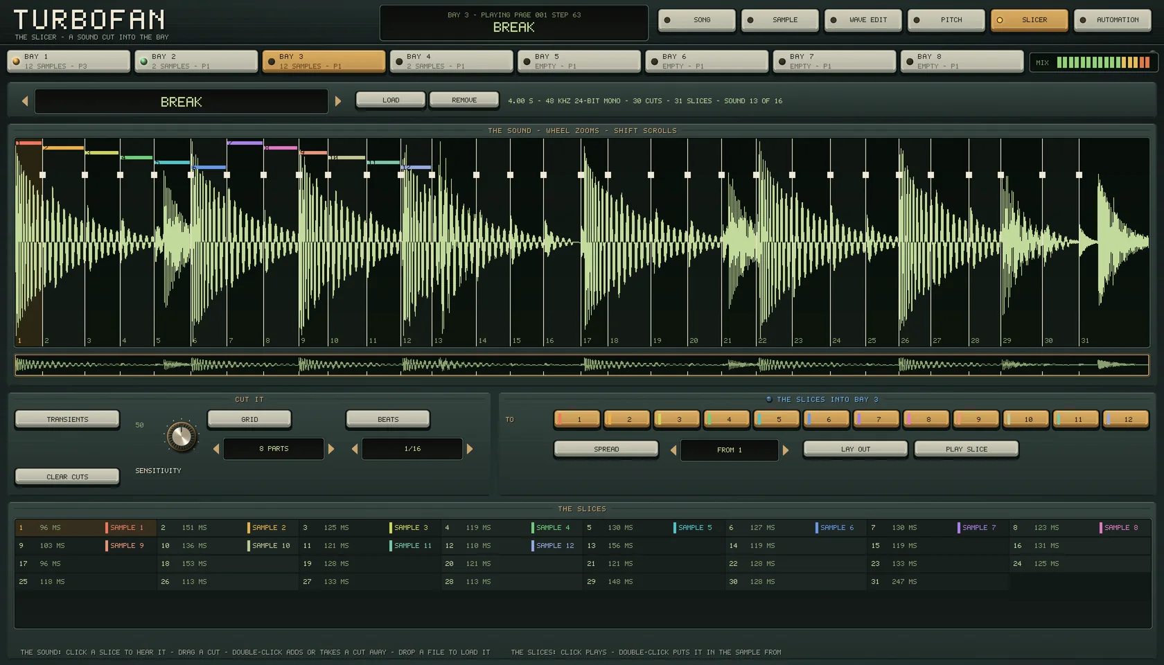Click the LOAD button
1164x665 pixels.
click(x=391, y=100)
